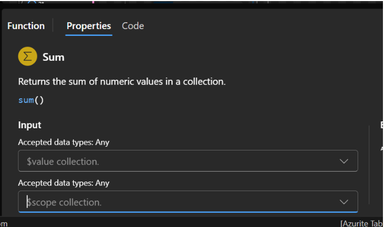Click the yellow Sum sigma icon
The width and height of the screenshot is (384, 227).
click(27, 57)
